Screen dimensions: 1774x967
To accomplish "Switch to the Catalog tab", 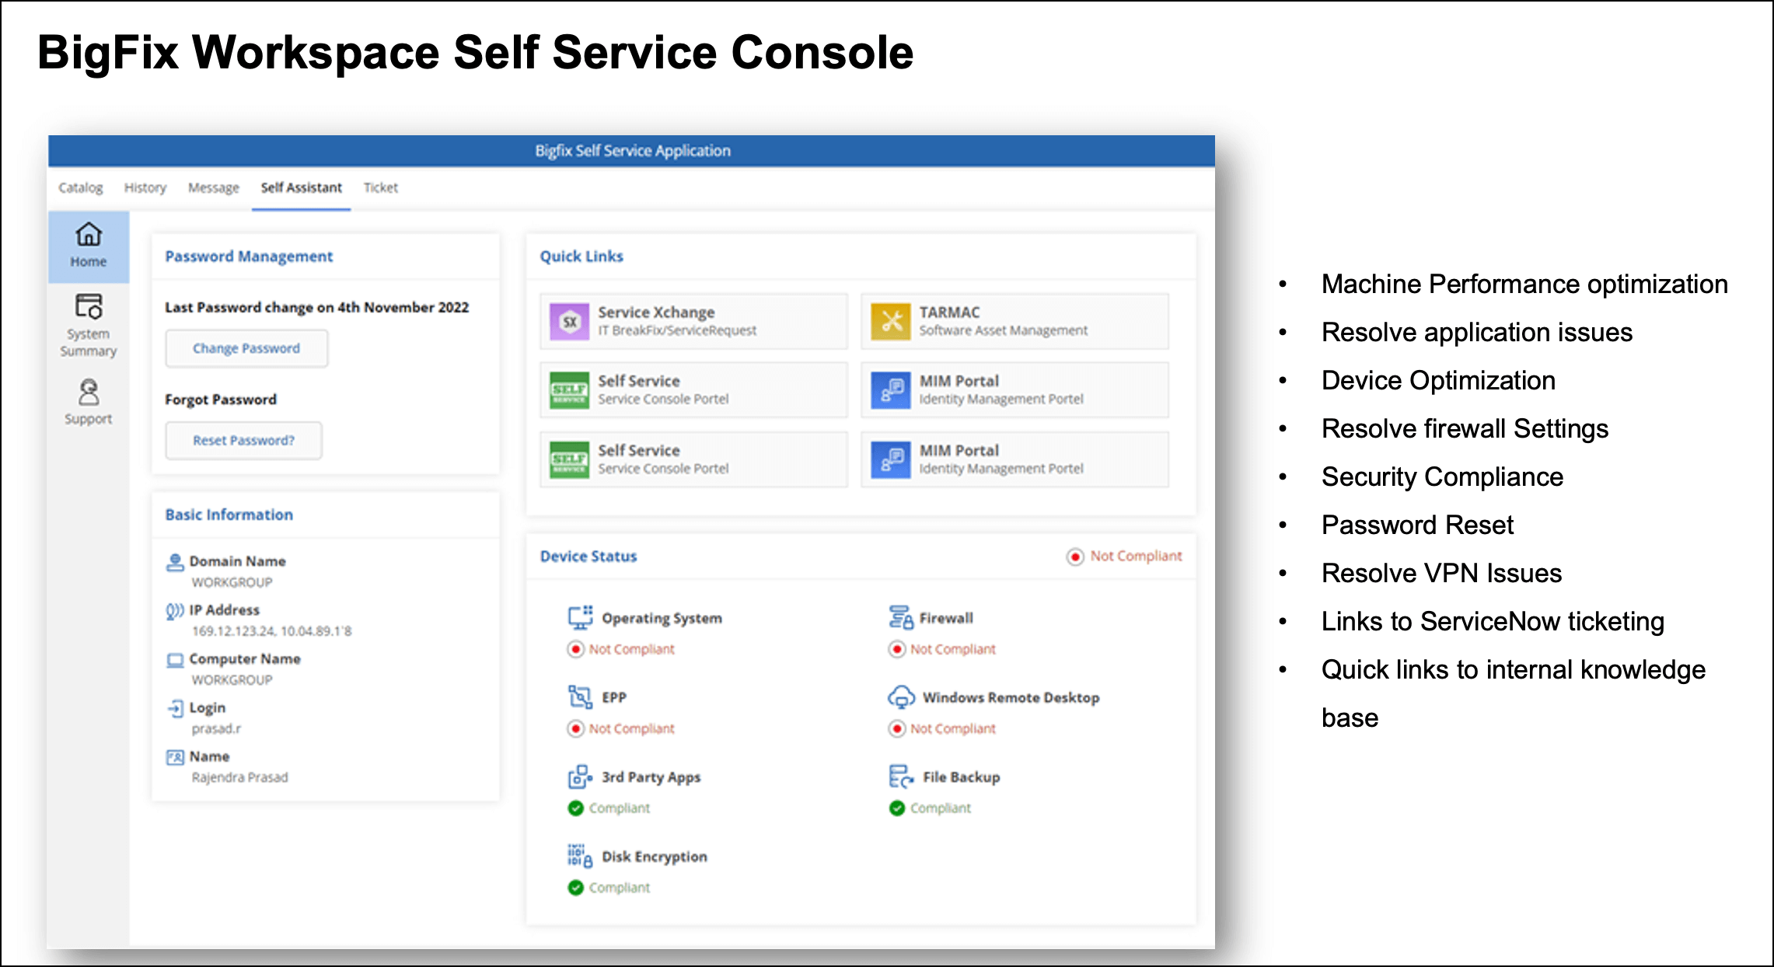I will tap(81, 187).
